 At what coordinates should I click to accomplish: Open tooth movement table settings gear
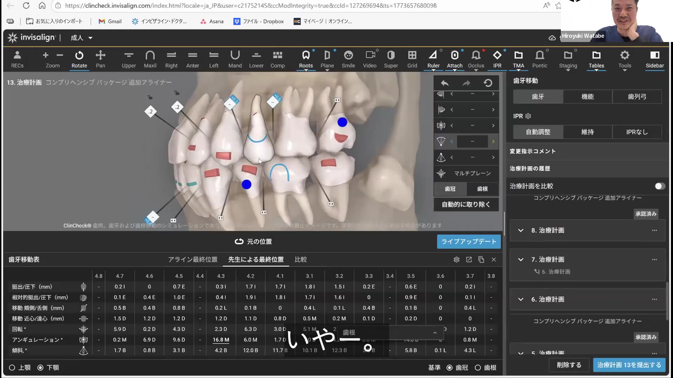(x=456, y=259)
